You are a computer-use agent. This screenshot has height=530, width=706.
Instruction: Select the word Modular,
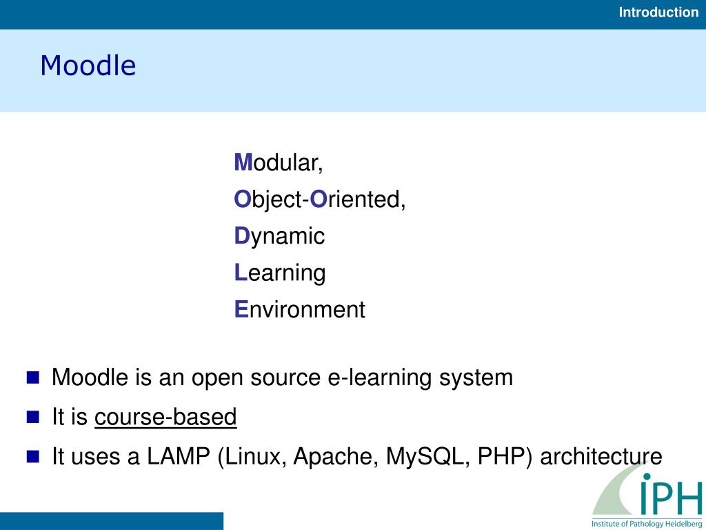[x=279, y=162]
